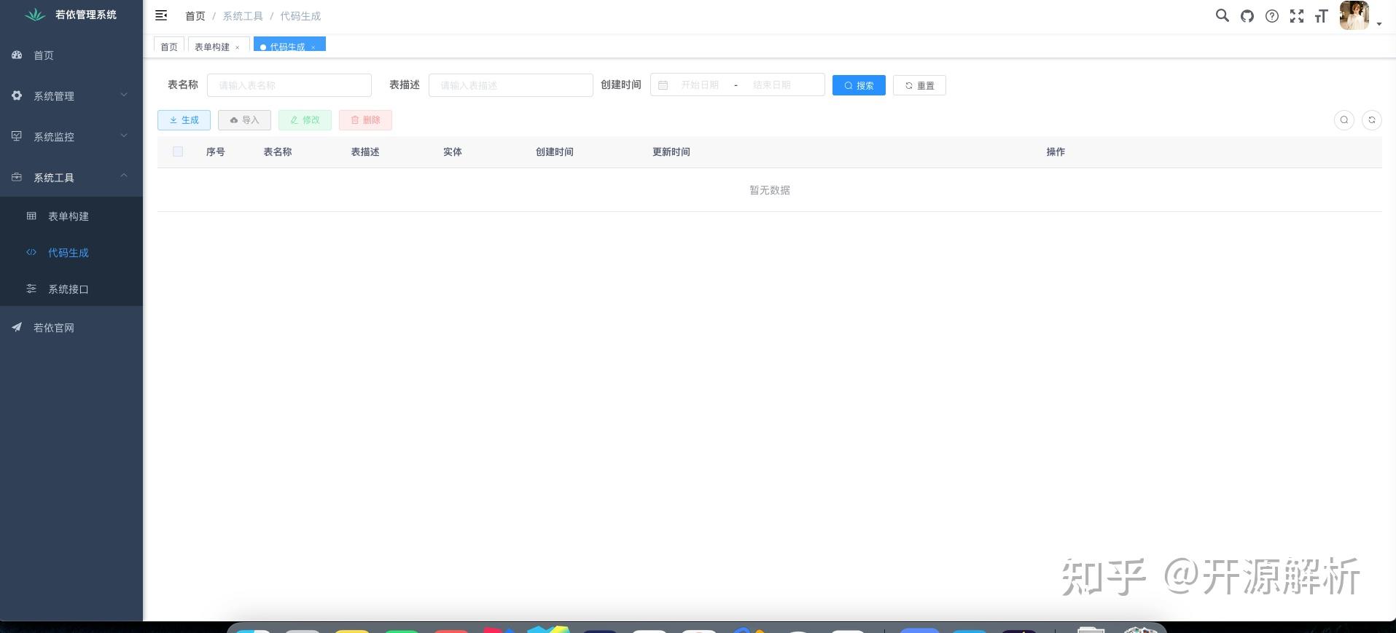
Task: Click 系统工具 in the breadcrumb
Action: pos(243,16)
